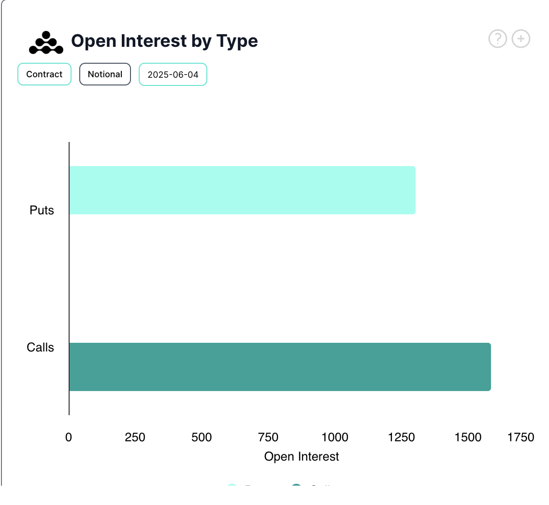Toggle the Contract view option
This screenshot has height=505, width=549.
tap(44, 74)
